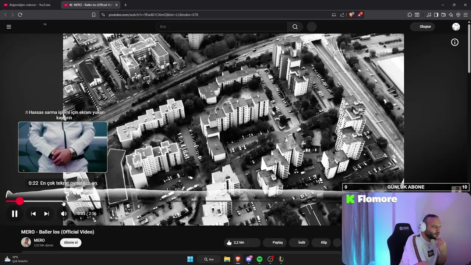Switch to the Beğendiğim videolar tab
Image resolution: width=471 pixels, height=265 pixels.
tap(30, 5)
